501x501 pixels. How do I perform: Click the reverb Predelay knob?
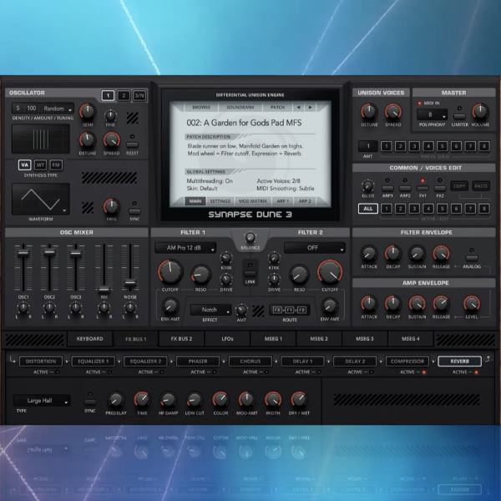pyautogui.click(x=116, y=400)
